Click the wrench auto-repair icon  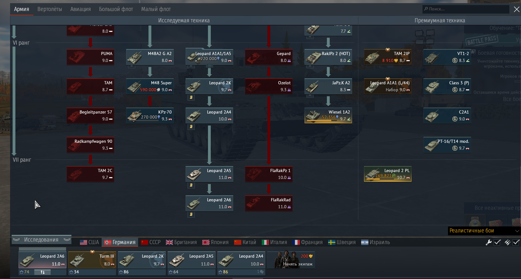coord(489,242)
